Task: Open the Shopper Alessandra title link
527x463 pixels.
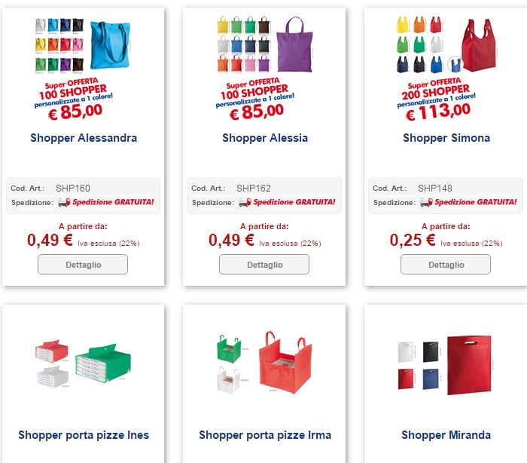Action: click(x=84, y=138)
